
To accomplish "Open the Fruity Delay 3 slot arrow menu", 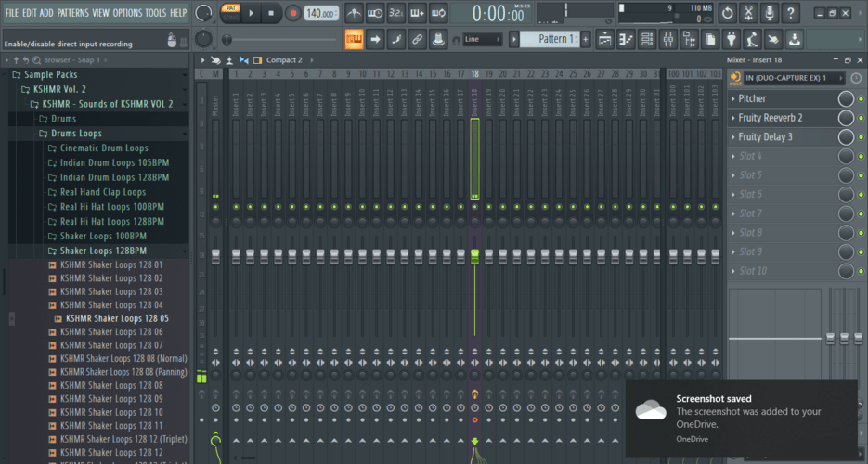I will (x=733, y=137).
